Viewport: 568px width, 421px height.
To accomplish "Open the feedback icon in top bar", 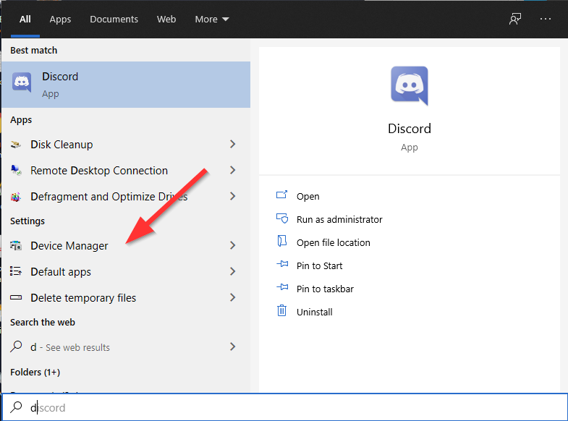I will point(514,19).
